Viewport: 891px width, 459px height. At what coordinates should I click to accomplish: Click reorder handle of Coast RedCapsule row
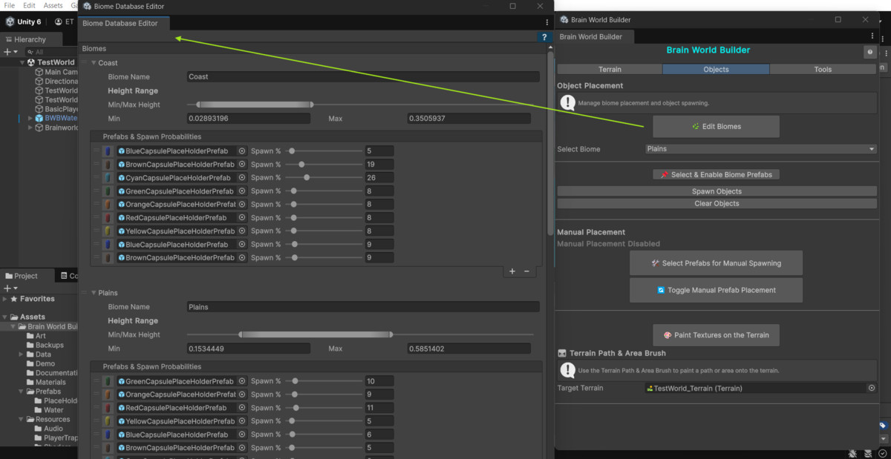(x=96, y=218)
